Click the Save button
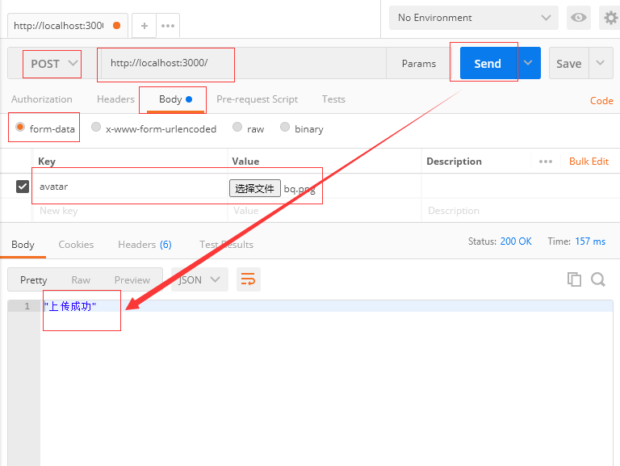This screenshot has height=466, width=620. point(569,63)
